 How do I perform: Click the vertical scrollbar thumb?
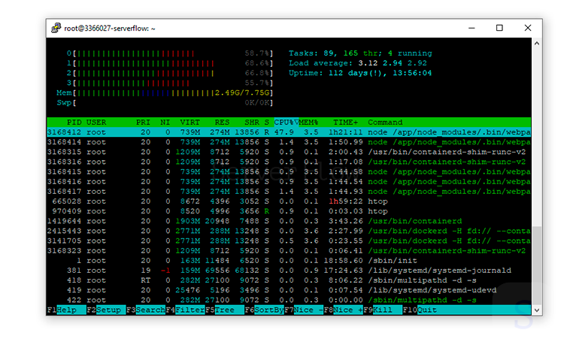click(x=537, y=265)
